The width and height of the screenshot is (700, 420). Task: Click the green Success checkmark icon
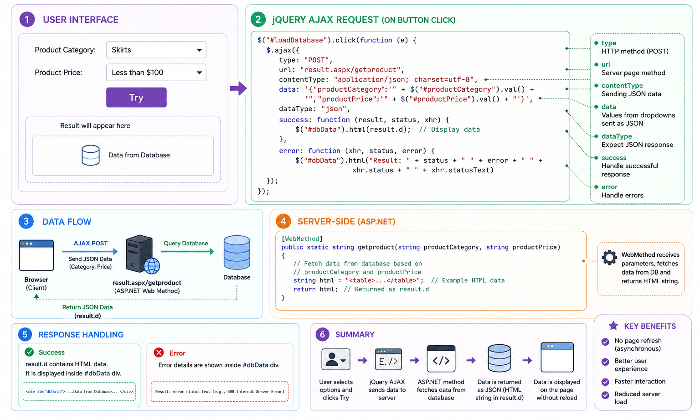[x=29, y=352]
